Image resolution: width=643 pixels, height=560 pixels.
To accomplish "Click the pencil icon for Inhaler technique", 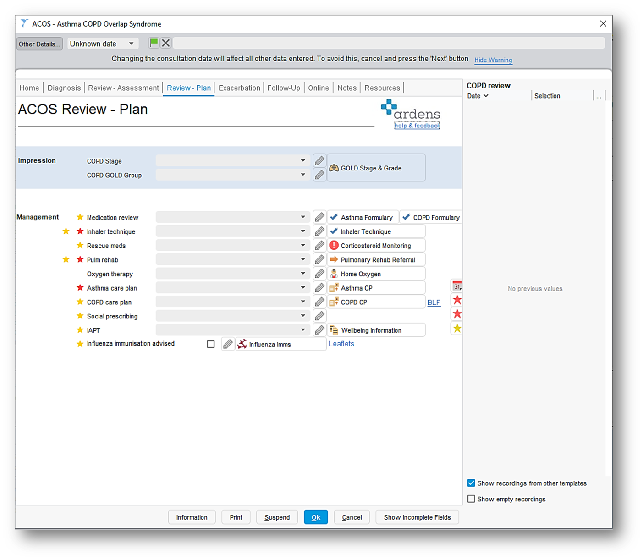I will [x=319, y=231].
